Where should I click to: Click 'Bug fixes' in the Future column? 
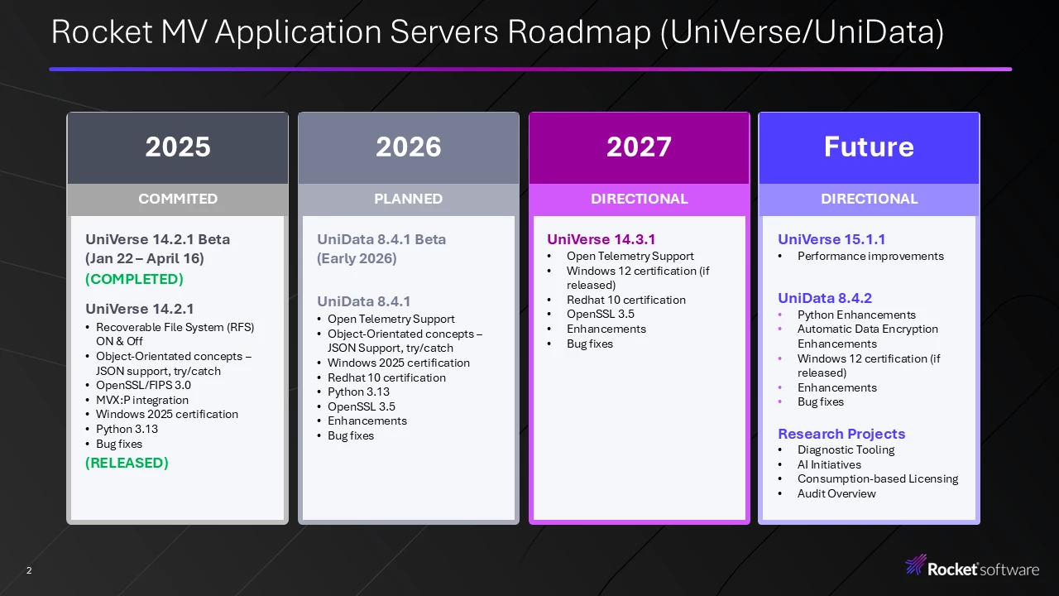tap(821, 401)
